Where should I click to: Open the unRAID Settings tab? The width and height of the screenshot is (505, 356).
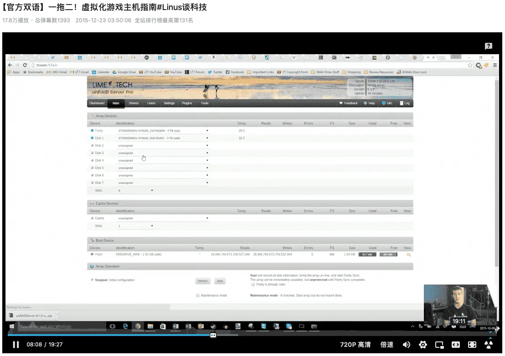[169, 103]
